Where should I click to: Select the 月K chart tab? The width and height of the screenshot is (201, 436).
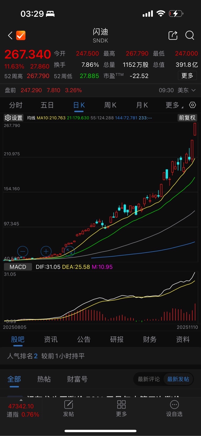(142, 105)
